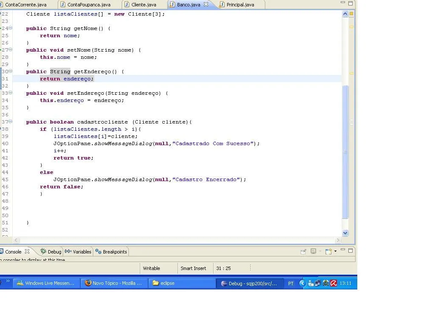
Task: Collapse the getNome method fold marker
Action: click(x=11, y=28)
